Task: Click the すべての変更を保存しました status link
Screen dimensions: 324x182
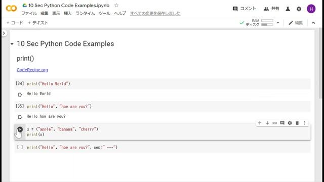Action: pyautogui.click(x=155, y=14)
